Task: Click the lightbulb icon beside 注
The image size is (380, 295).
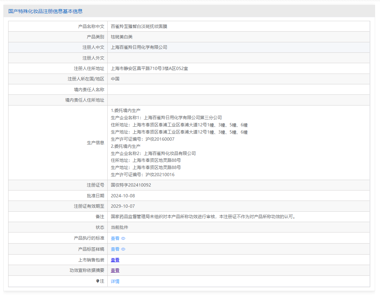Action: click(x=98, y=281)
